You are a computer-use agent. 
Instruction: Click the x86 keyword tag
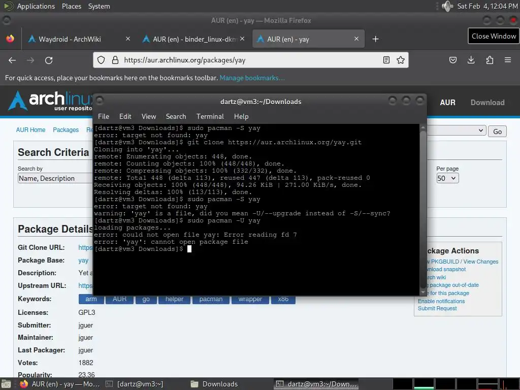(x=283, y=299)
